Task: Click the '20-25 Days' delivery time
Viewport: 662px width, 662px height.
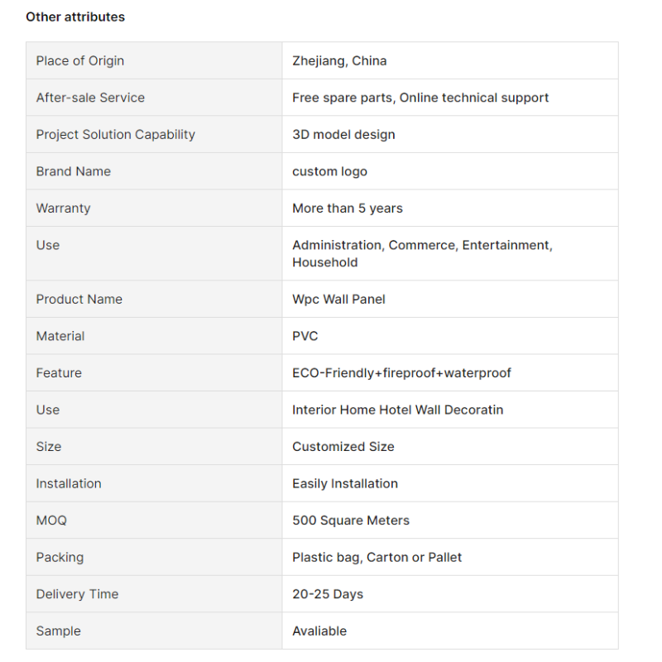Action: pyautogui.click(x=328, y=594)
